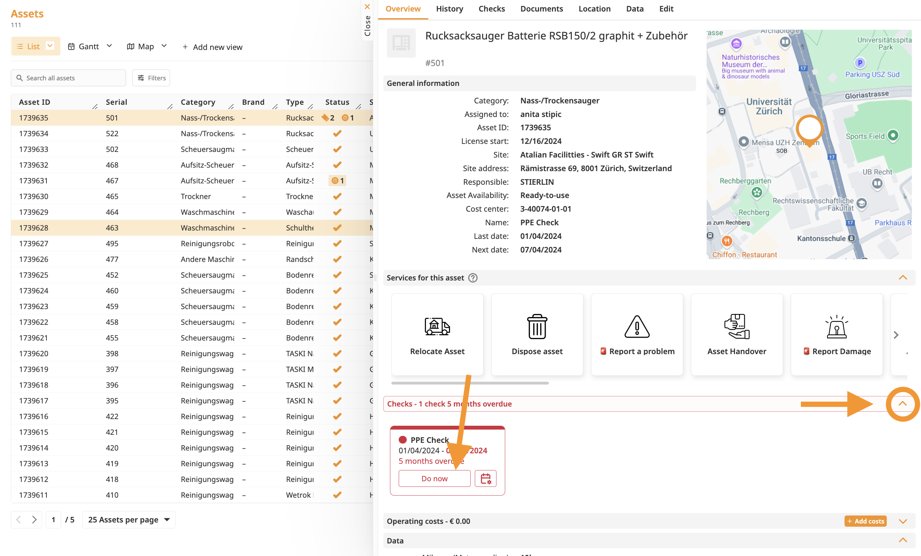The image size is (921, 556).
Task: Click the calendar reschedule icon for PPE Check
Action: pyautogui.click(x=485, y=478)
